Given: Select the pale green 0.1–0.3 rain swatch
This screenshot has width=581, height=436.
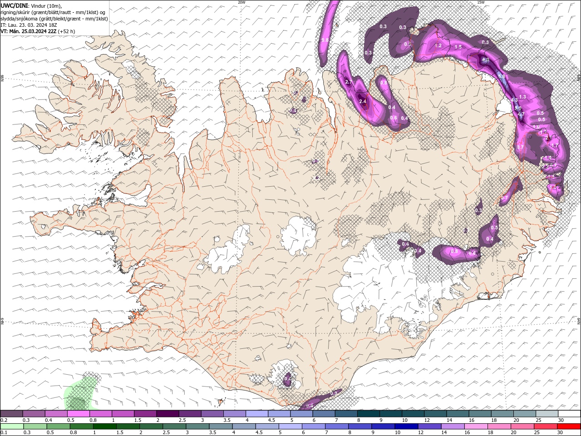Looking at the screenshot, I should 12,426.
